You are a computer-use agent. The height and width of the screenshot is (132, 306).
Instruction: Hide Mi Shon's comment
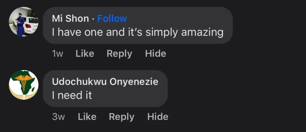(x=155, y=54)
